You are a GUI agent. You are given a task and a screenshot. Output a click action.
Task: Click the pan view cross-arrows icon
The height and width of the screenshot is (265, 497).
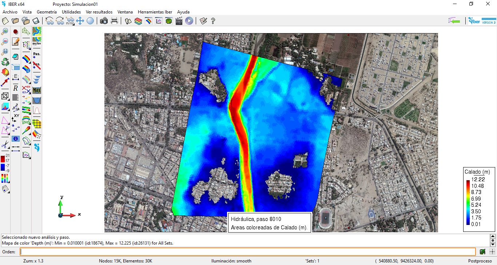80,21
